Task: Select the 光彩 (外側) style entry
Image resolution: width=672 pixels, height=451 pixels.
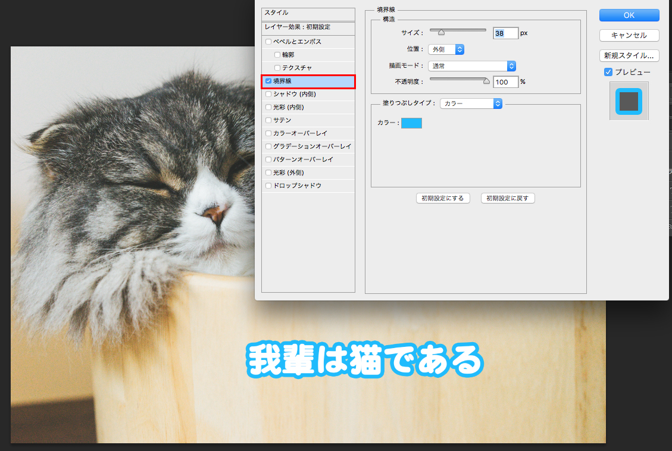Action: 288,173
